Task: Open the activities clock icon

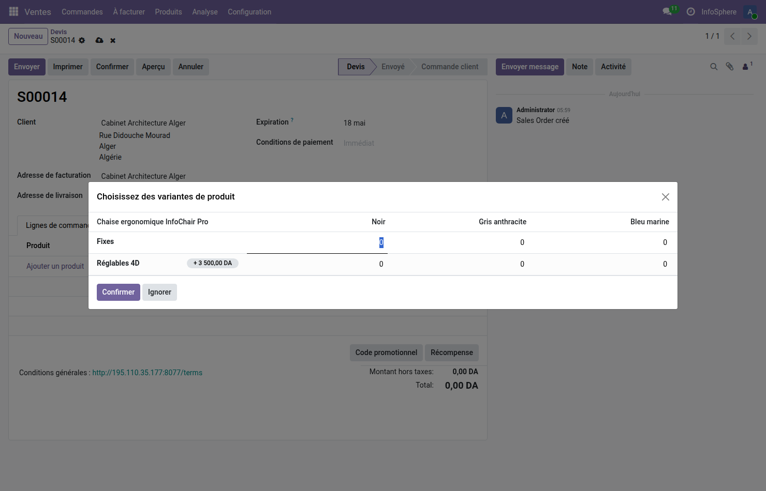Action: click(690, 11)
